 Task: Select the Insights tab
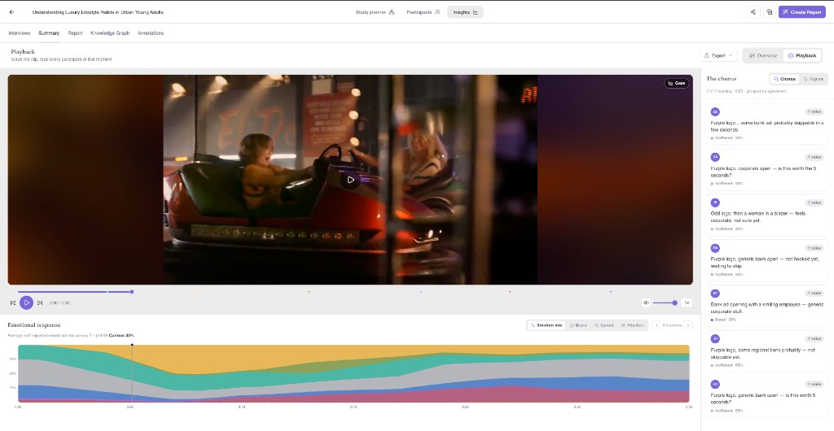click(x=465, y=12)
